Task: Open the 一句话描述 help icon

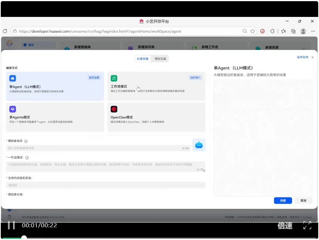Action: point(27,157)
